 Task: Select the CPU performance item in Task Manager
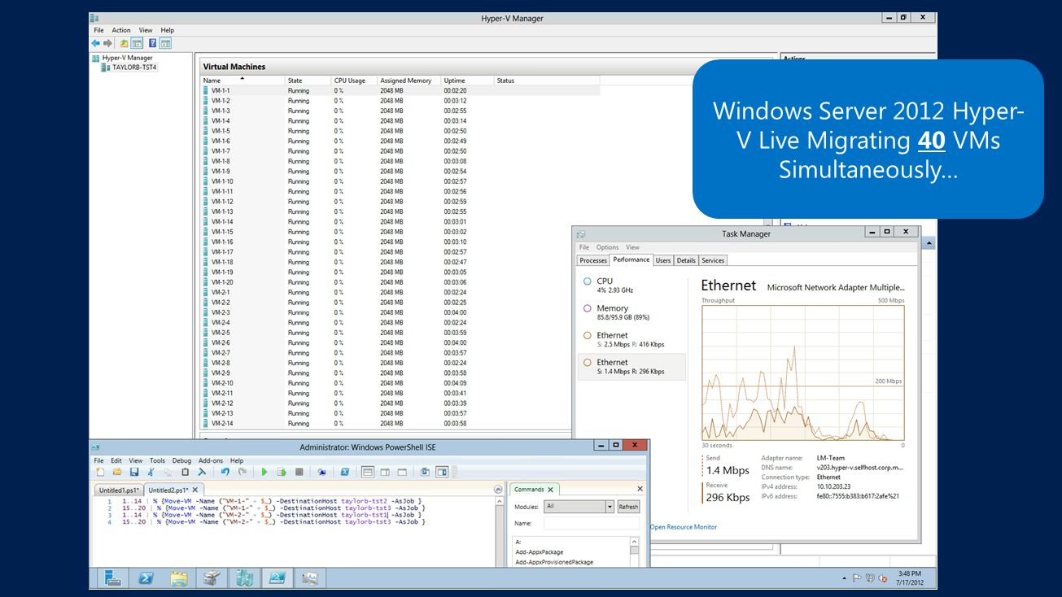pyautogui.click(x=631, y=285)
